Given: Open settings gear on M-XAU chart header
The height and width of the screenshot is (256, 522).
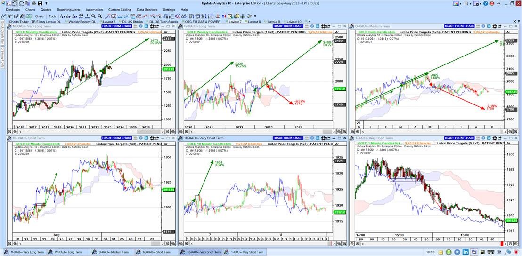Looking at the screenshot, I should (x=152, y=26).
